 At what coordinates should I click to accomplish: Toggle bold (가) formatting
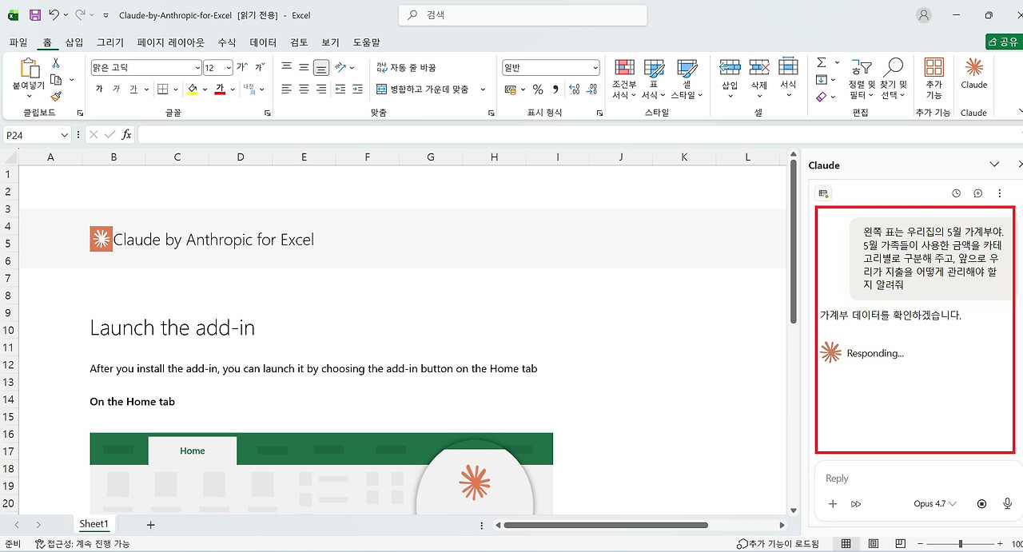click(x=99, y=89)
